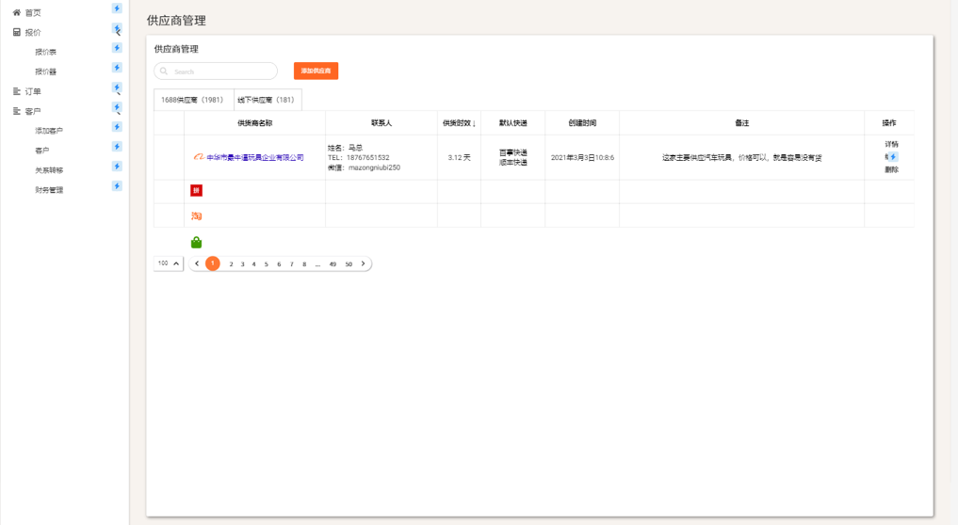
Task: Click the lightning icon beside 添加客户
Action: [x=117, y=127]
